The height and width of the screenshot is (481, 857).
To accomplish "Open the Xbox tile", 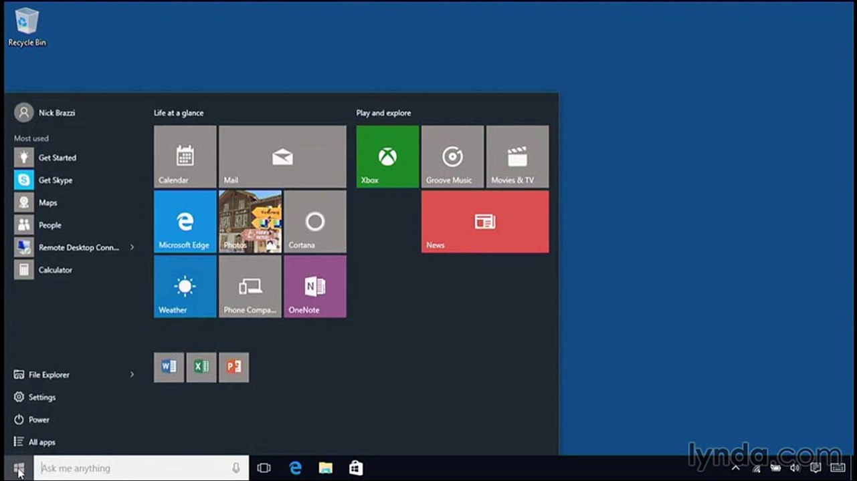I will [387, 156].
